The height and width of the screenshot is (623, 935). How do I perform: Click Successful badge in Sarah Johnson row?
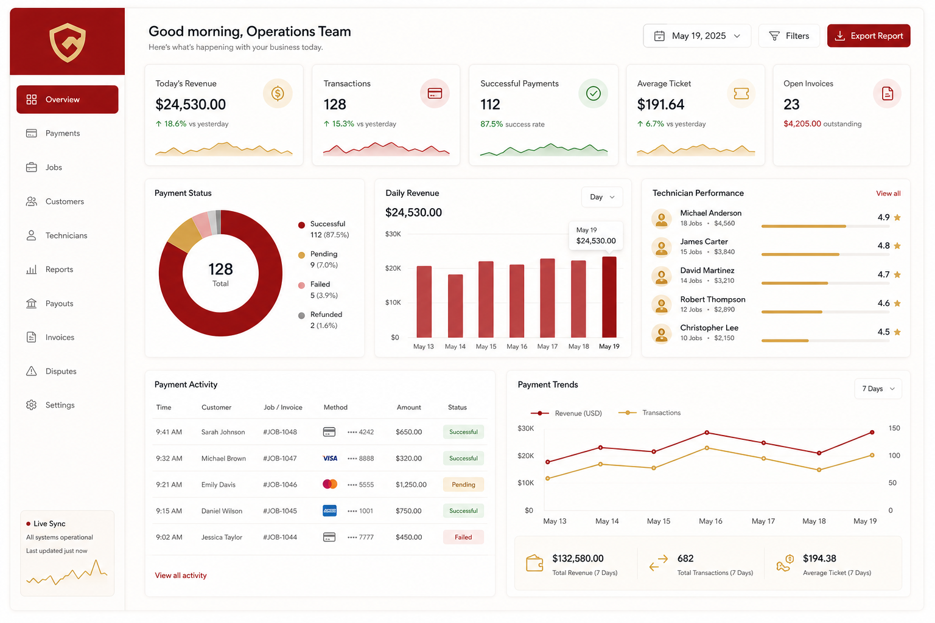pos(463,432)
